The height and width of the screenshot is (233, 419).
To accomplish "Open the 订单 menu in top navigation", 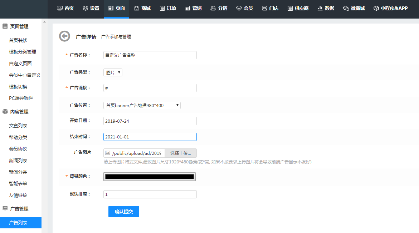I will click(168, 8).
